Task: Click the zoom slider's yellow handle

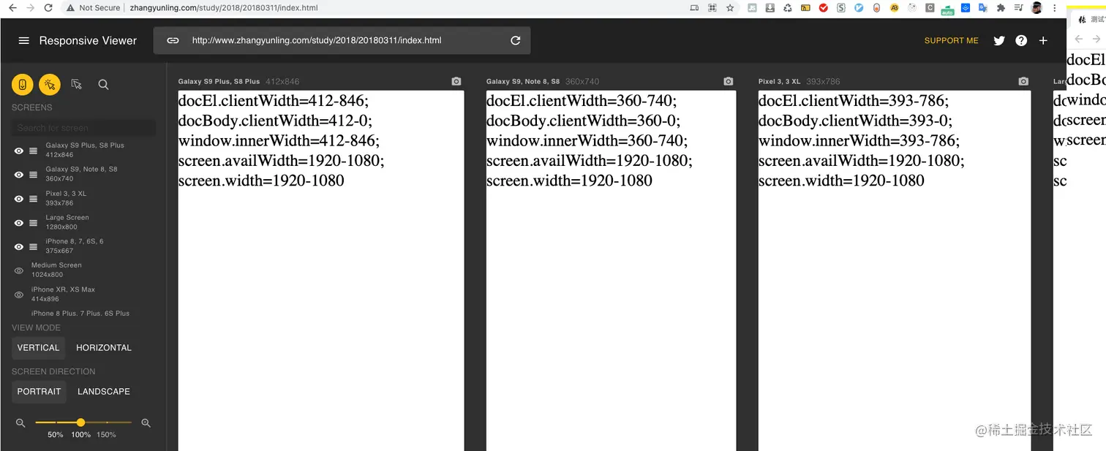Action: click(80, 422)
